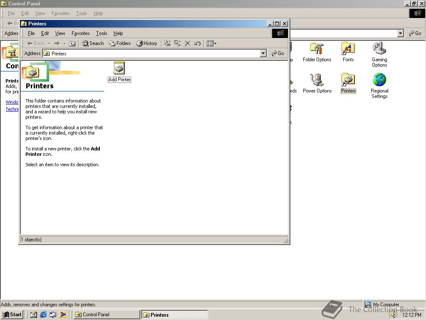Click the Copy To icon in toolbar

click(178, 43)
